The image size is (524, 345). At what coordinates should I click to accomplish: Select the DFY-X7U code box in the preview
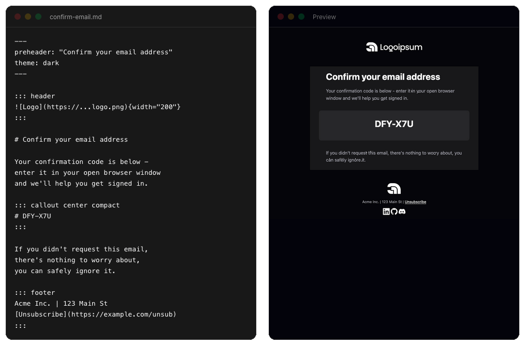tap(394, 125)
